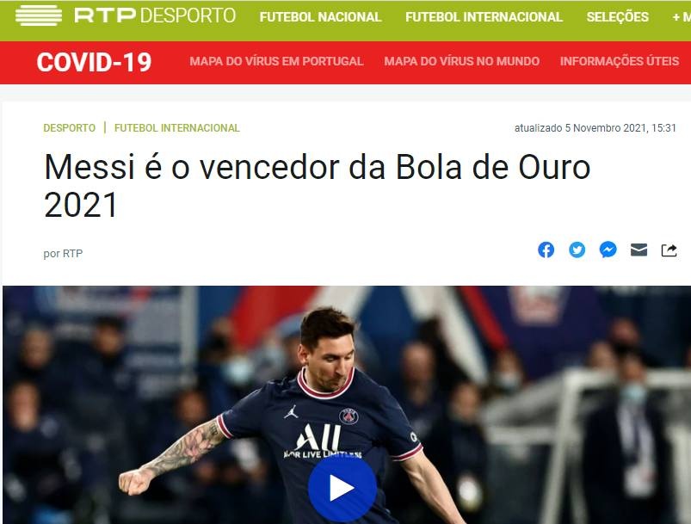691x524 pixels.
Task: Email the article with the envelope icon
Action: pyautogui.click(x=639, y=250)
